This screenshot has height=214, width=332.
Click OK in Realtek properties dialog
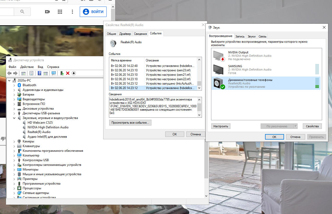click(x=175, y=134)
